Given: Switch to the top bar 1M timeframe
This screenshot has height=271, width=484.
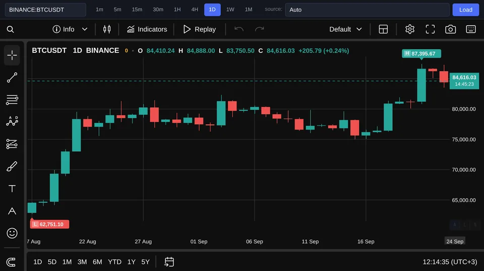Looking at the screenshot, I should [x=249, y=10].
